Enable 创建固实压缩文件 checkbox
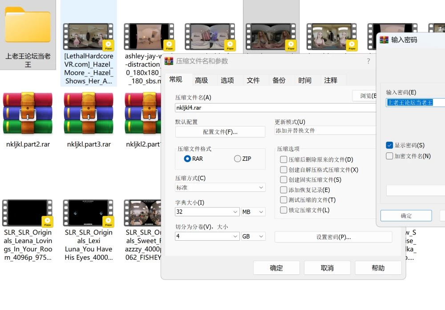Image resolution: width=445 pixels, height=310 pixels. coord(283,180)
